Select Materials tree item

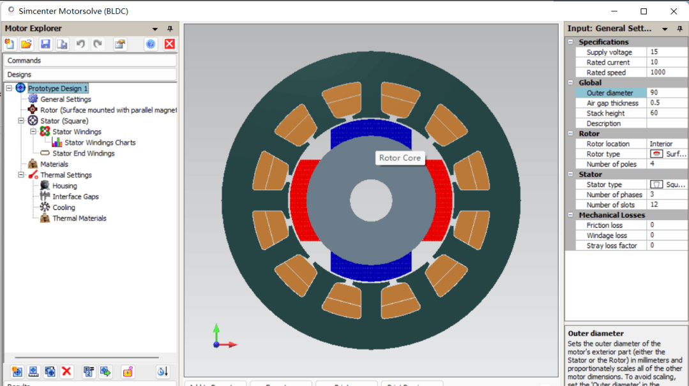[54, 164]
